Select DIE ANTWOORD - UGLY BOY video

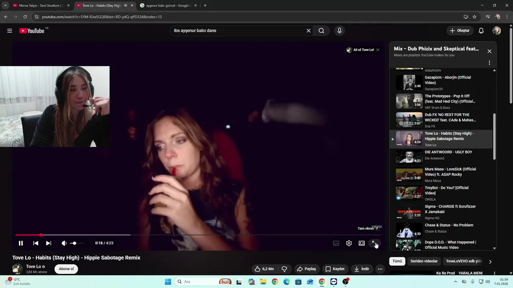coord(441,158)
